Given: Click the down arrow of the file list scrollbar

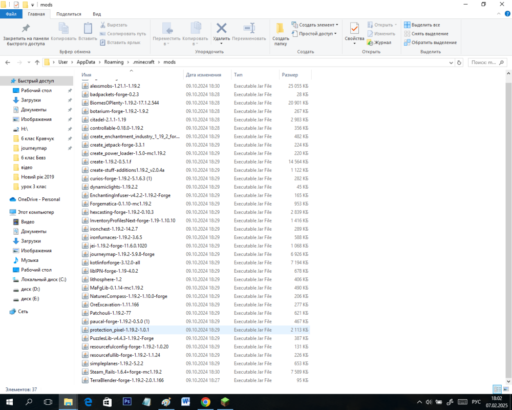Looking at the screenshot, I should (508, 381).
